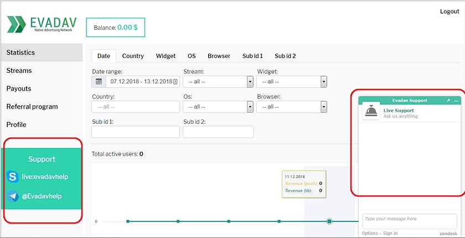Click the Logout link

point(449,12)
